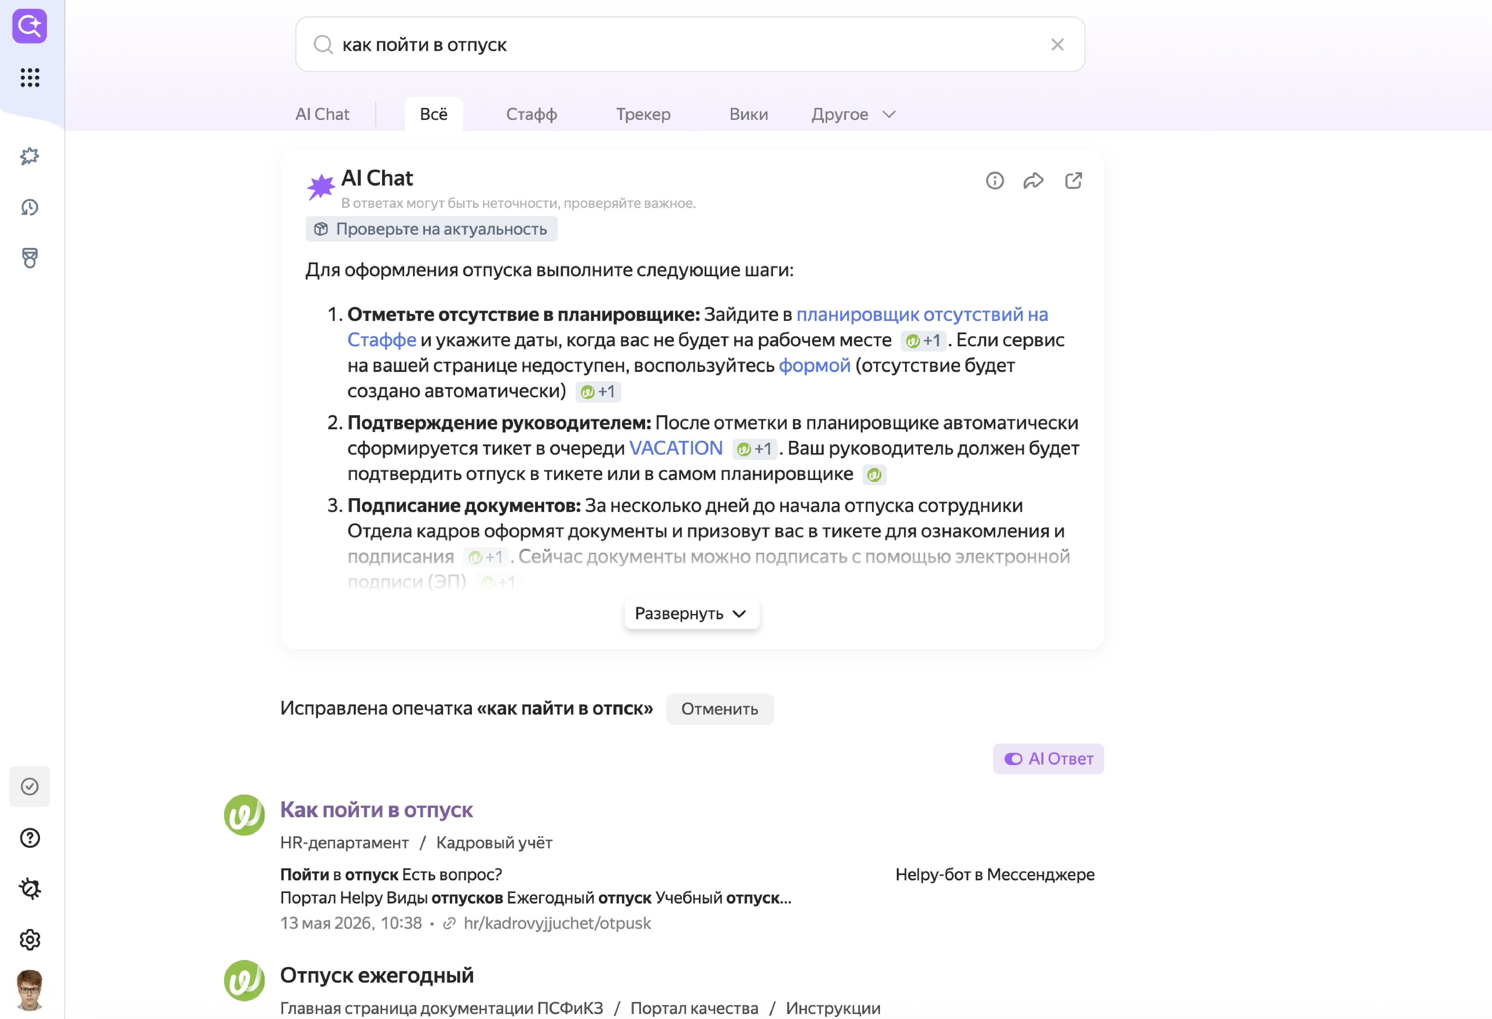Open the 'Отпуск ежегодный' result
Image resolution: width=1492 pixels, height=1019 pixels.
(x=377, y=975)
